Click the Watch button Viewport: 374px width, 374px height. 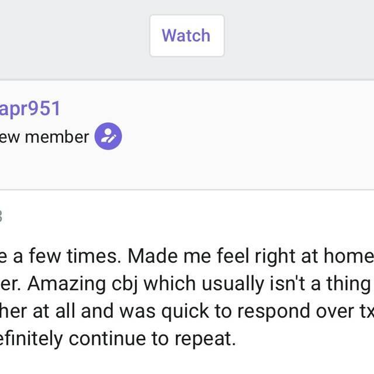coord(186,36)
